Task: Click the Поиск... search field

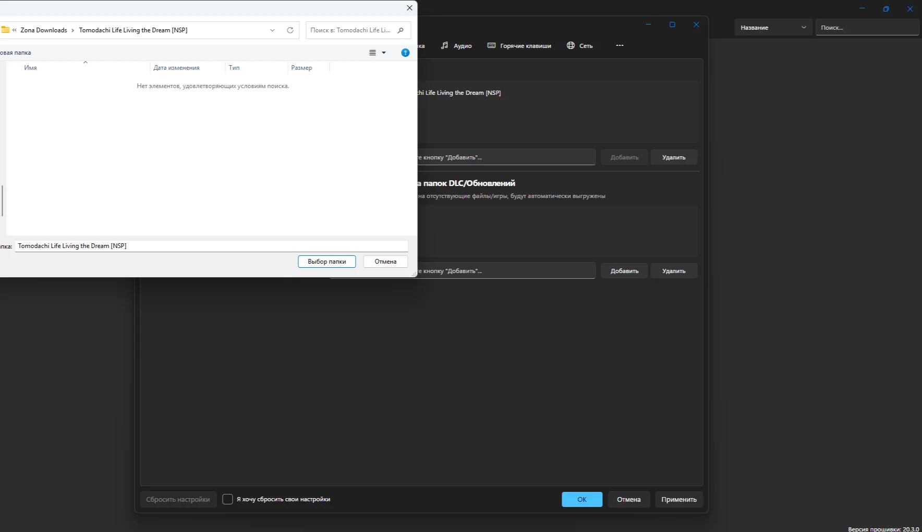Action: pyautogui.click(x=867, y=28)
